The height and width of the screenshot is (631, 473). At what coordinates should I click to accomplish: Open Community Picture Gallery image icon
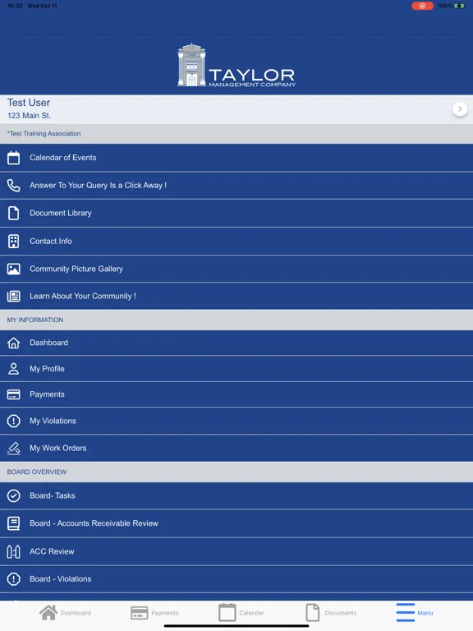(13, 269)
